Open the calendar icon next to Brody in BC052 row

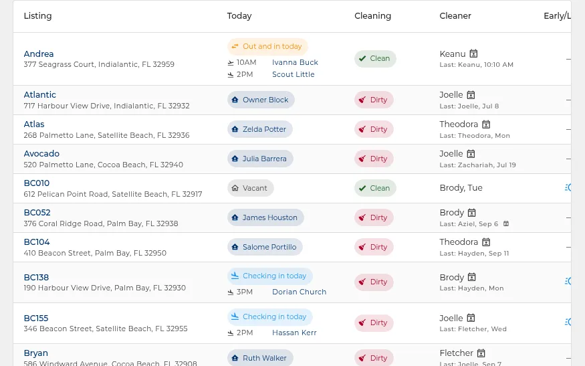tap(472, 213)
